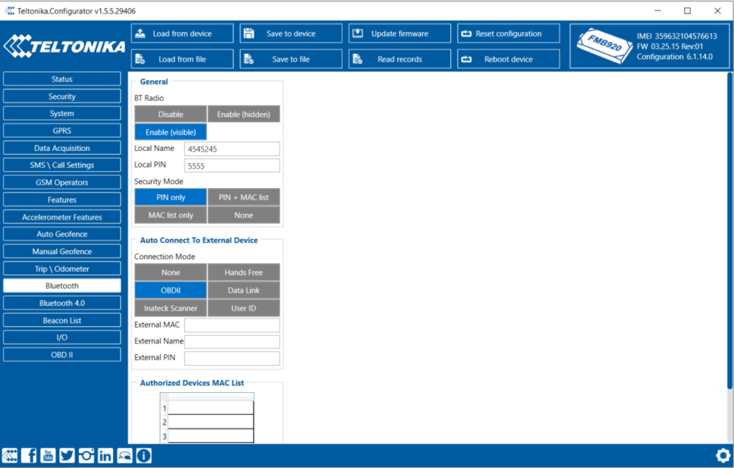Click Save to file
The height and width of the screenshot is (468, 734).
pos(291,59)
